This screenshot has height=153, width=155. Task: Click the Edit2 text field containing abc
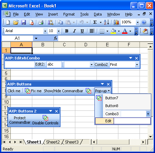coord(54,65)
